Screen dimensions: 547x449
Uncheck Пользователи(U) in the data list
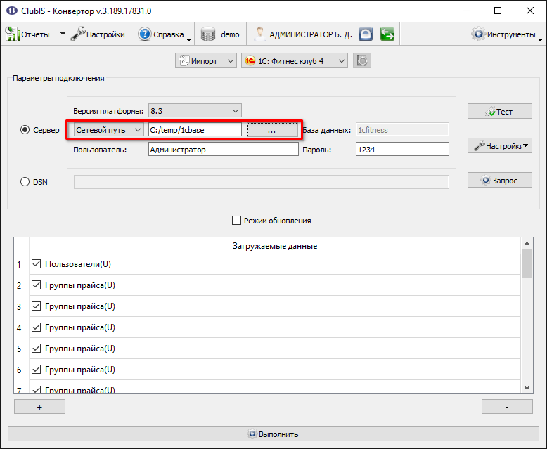pyautogui.click(x=37, y=264)
